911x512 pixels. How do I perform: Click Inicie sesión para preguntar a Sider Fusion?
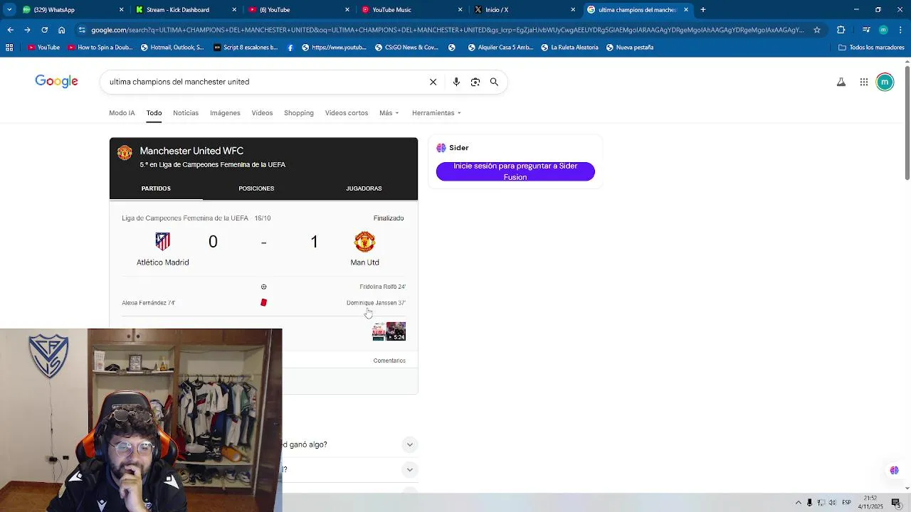[x=515, y=171]
